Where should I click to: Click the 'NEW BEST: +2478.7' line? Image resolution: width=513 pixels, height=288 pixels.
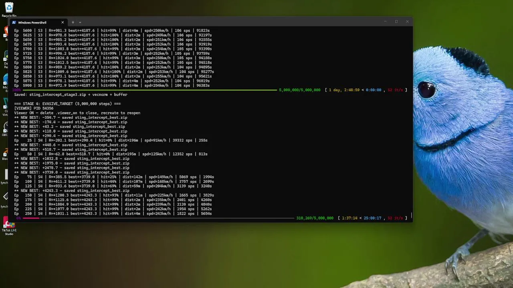(x=72, y=168)
